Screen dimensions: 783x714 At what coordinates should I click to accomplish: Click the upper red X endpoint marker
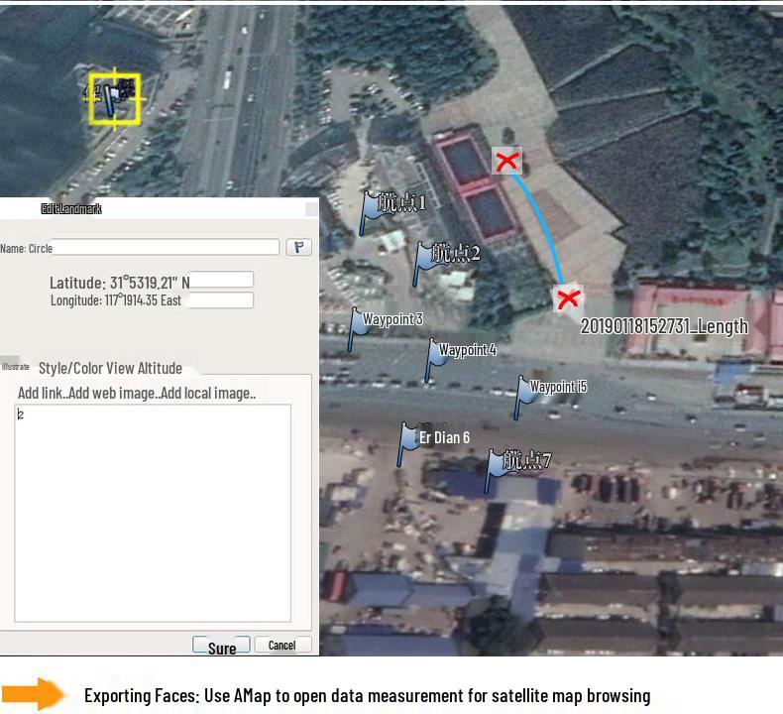point(506,161)
